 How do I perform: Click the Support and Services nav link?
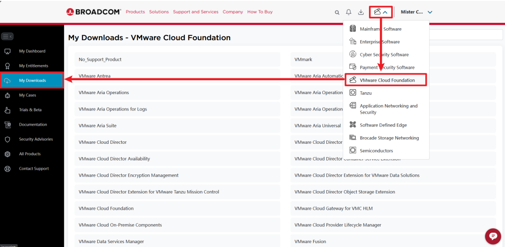[x=195, y=12]
